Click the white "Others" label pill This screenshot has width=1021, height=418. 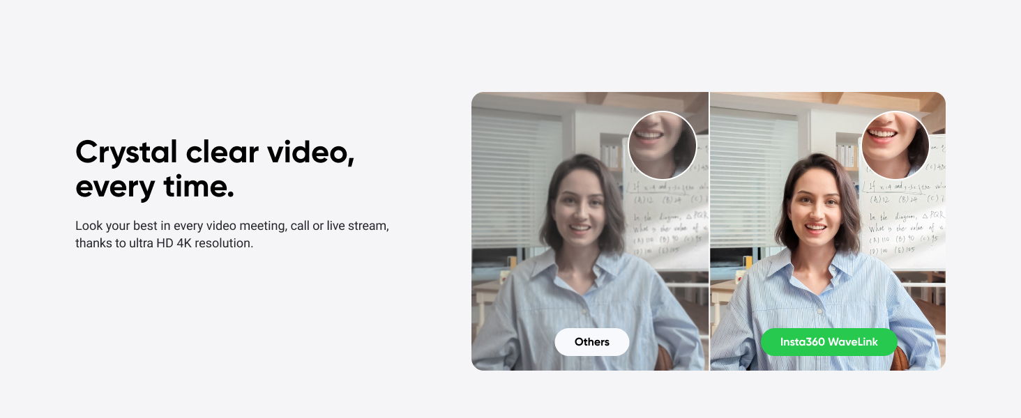click(591, 342)
